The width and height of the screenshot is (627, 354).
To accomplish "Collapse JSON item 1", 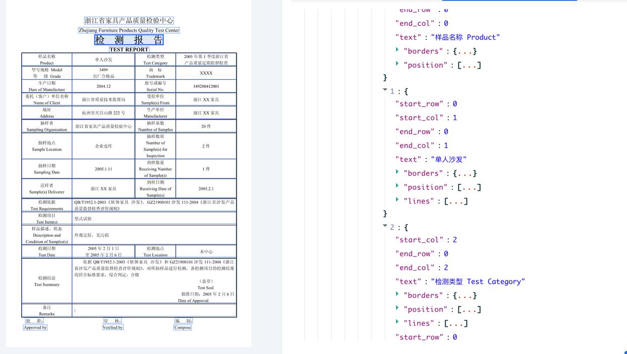I will 385,90.
